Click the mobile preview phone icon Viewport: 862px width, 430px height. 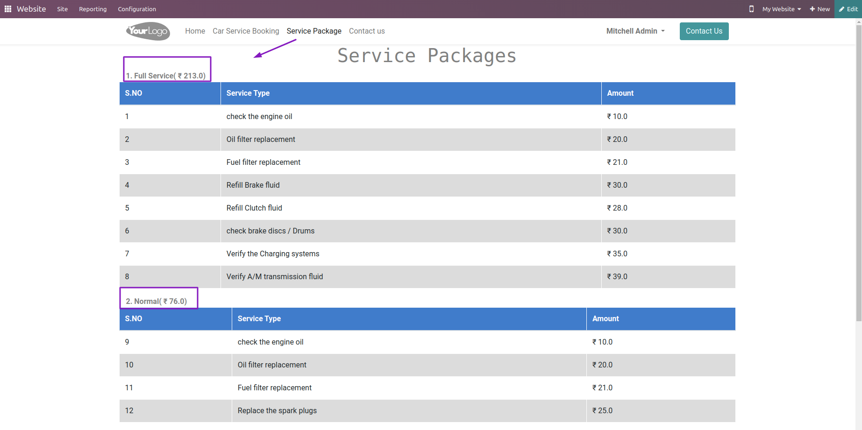click(x=751, y=9)
